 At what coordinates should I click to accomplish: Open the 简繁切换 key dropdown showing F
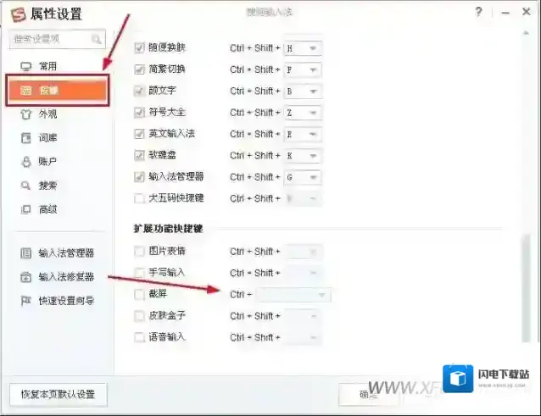pyautogui.click(x=303, y=70)
